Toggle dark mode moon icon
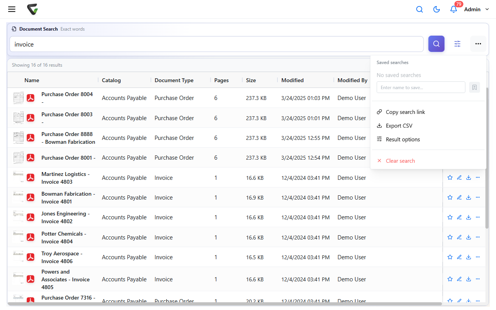The image size is (496, 310). pyautogui.click(x=436, y=9)
